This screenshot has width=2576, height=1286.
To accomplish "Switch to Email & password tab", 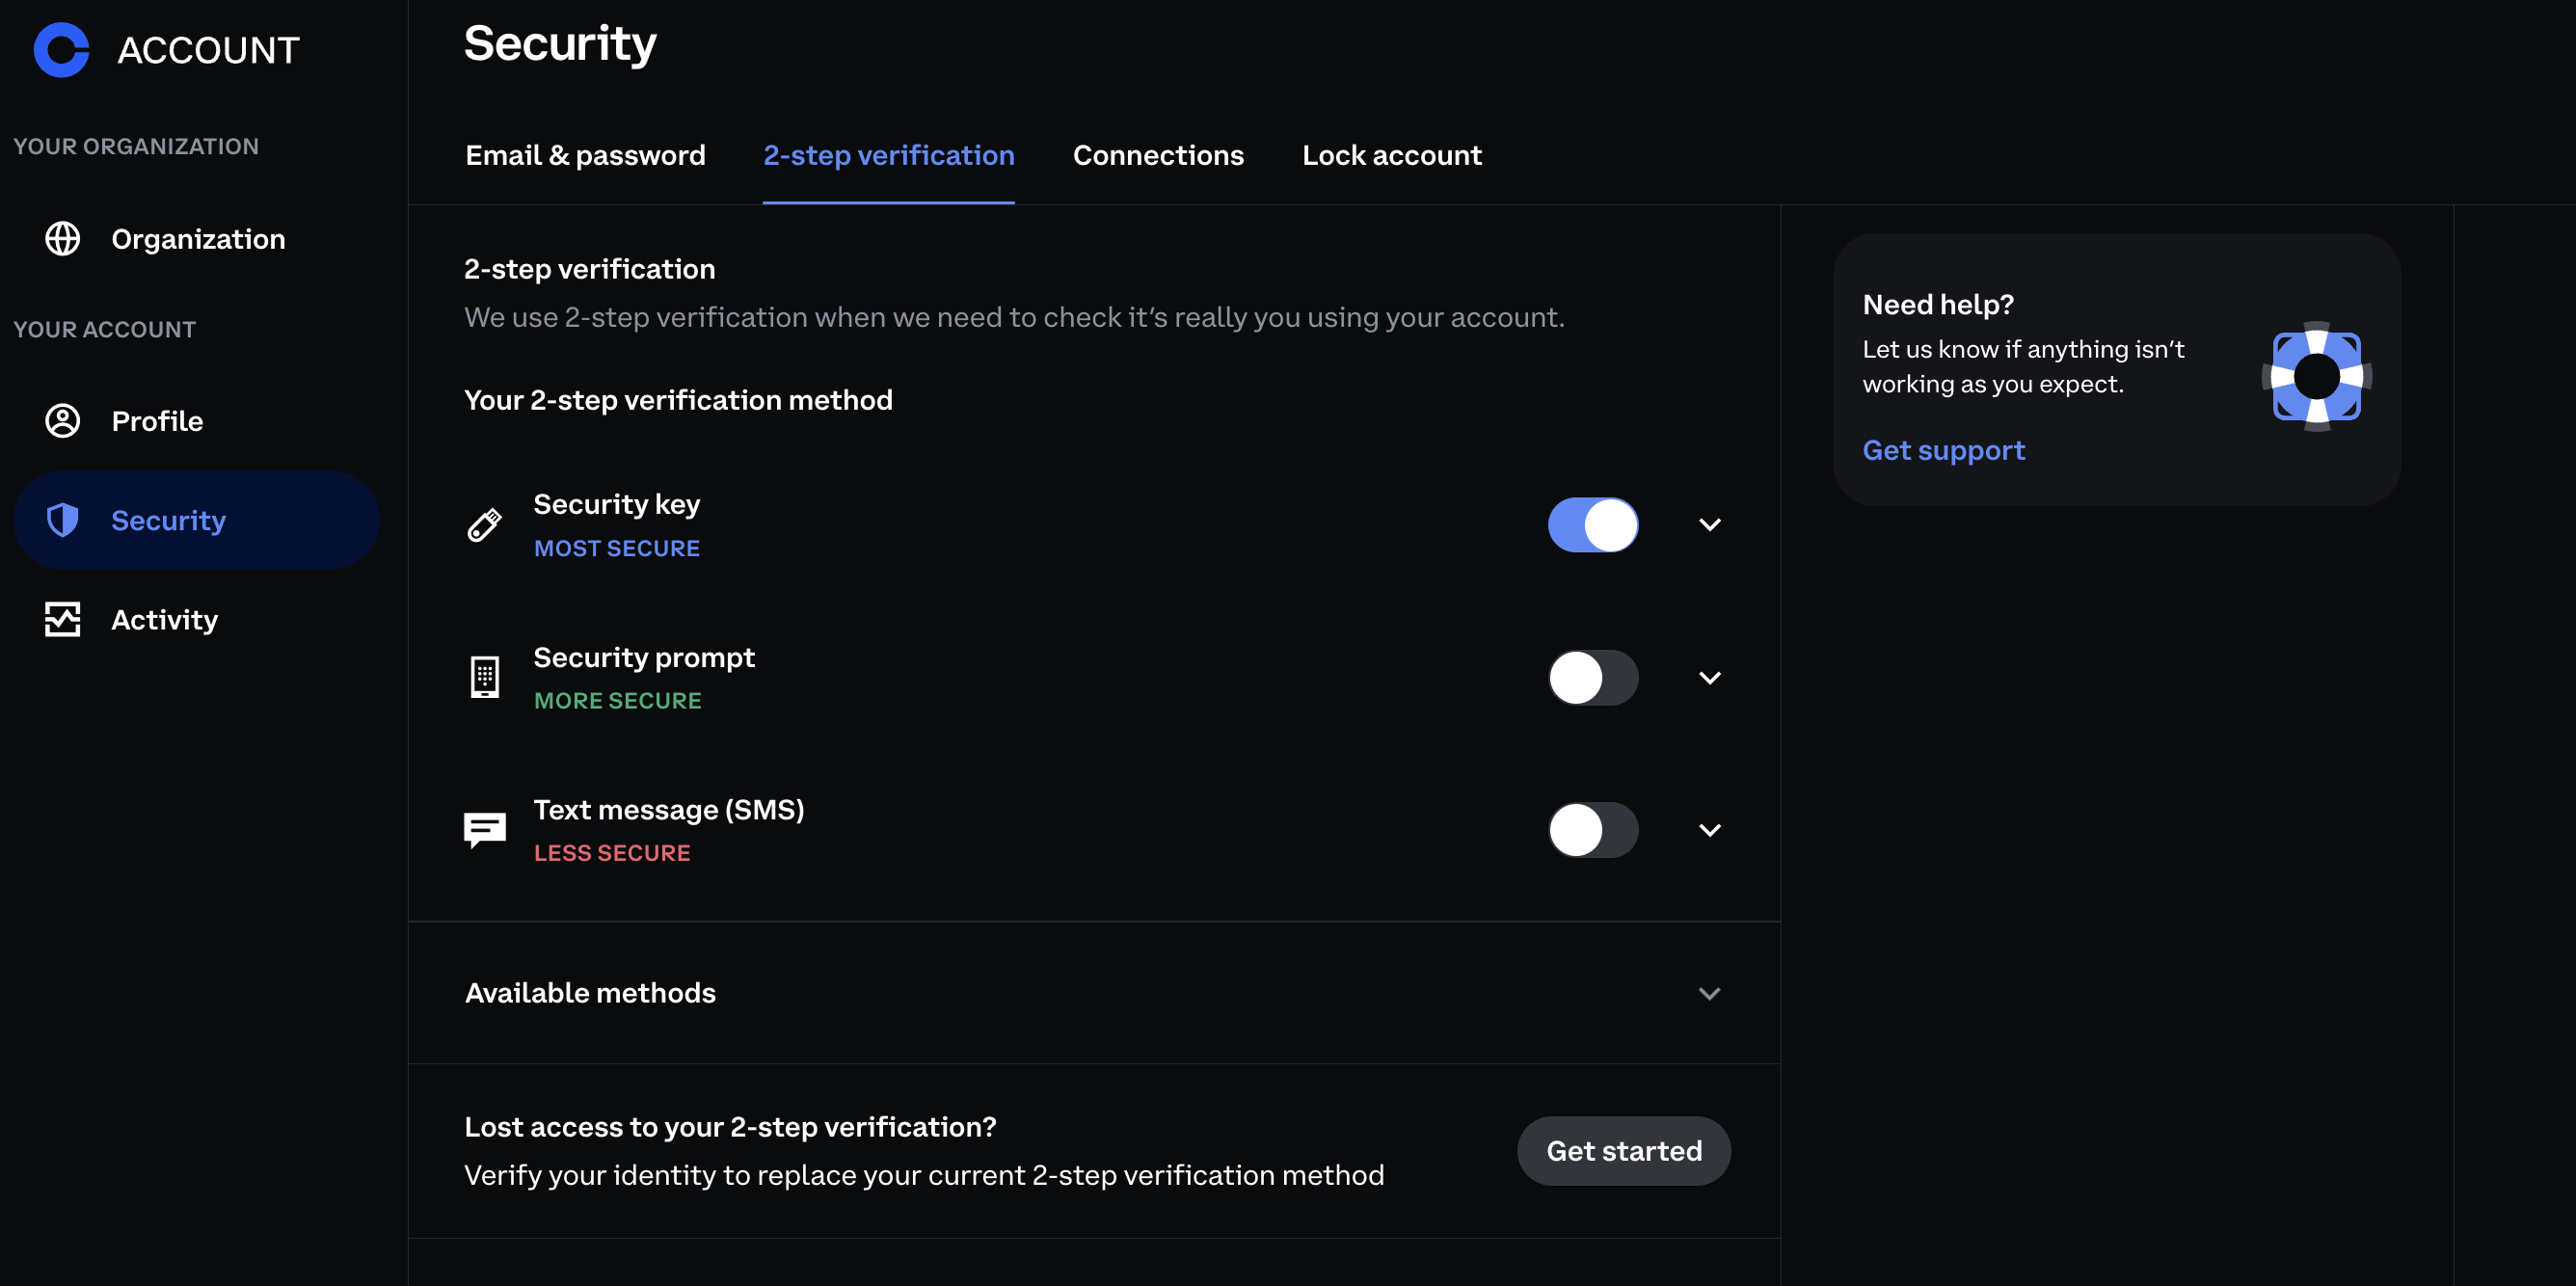I will pyautogui.click(x=585, y=155).
